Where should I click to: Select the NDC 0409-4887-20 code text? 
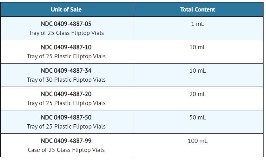[66, 94]
